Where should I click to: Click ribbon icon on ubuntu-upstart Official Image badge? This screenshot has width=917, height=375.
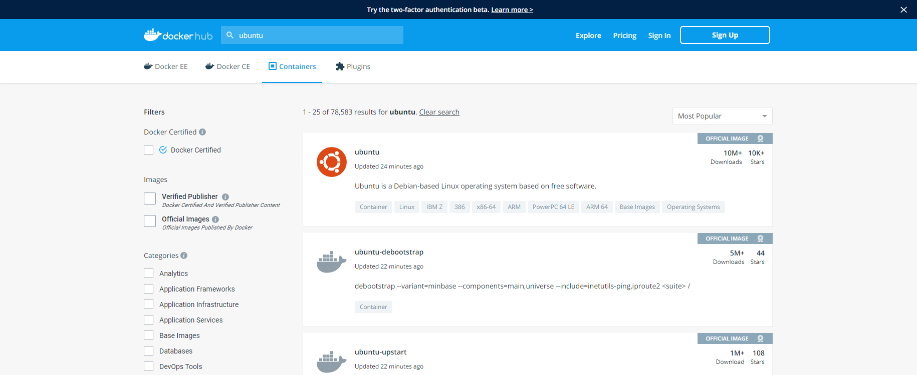(760, 338)
